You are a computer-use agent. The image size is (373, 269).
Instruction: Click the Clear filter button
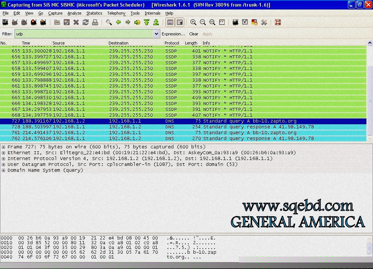point(193,34)
